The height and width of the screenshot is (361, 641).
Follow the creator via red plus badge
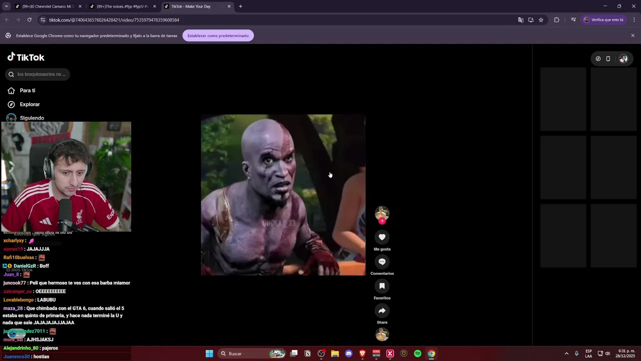click(x=382, y=221)
